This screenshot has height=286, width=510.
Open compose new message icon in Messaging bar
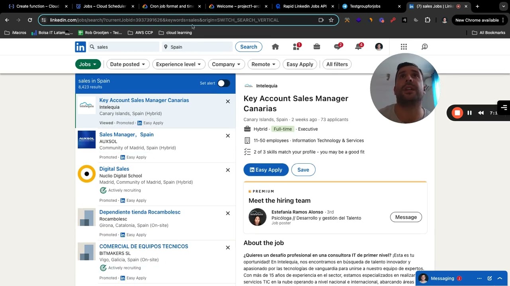tap(490, 278)
